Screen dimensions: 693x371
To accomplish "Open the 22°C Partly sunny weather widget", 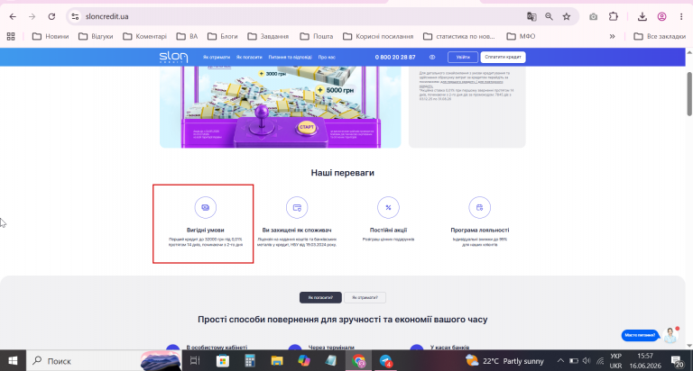I will (x=504, y=361).
